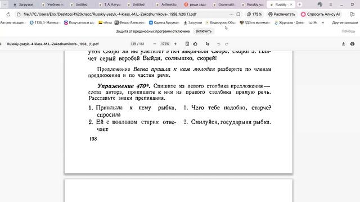This screenshot has height=202, width=360.
Task: Click the text Приплыла к нему рыбка
Action: tap(136, 108)
